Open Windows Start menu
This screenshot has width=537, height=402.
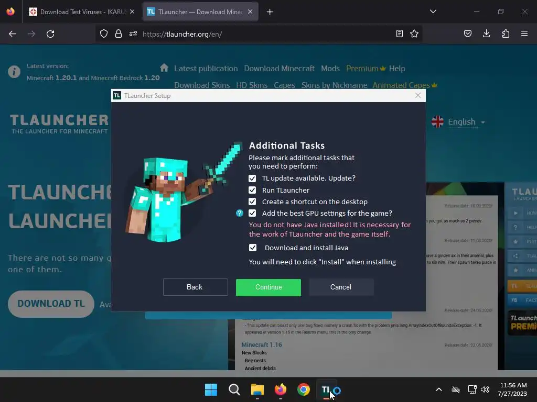click(x=211, y=389)
